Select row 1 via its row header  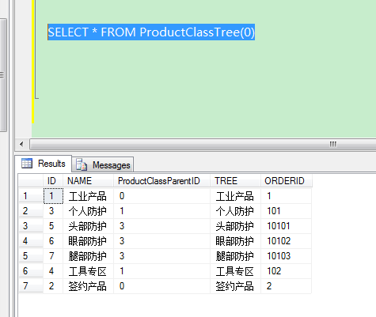(31, 196)
